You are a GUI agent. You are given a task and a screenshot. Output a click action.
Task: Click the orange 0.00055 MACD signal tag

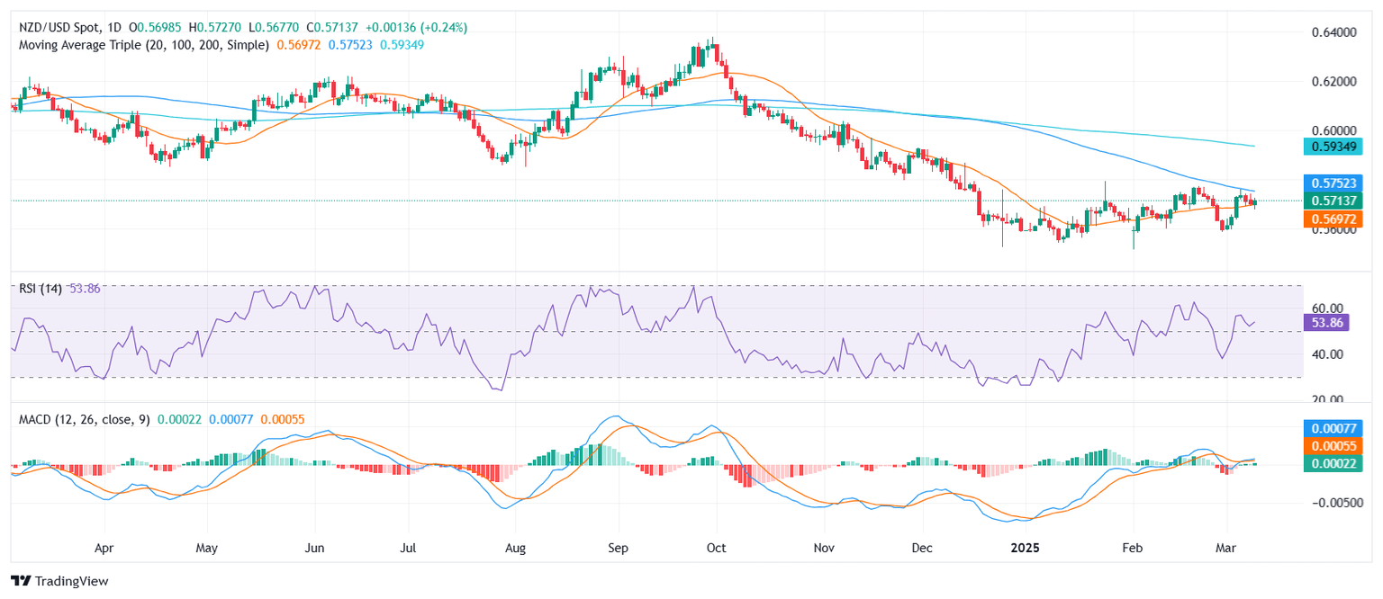pos(1339,445)
